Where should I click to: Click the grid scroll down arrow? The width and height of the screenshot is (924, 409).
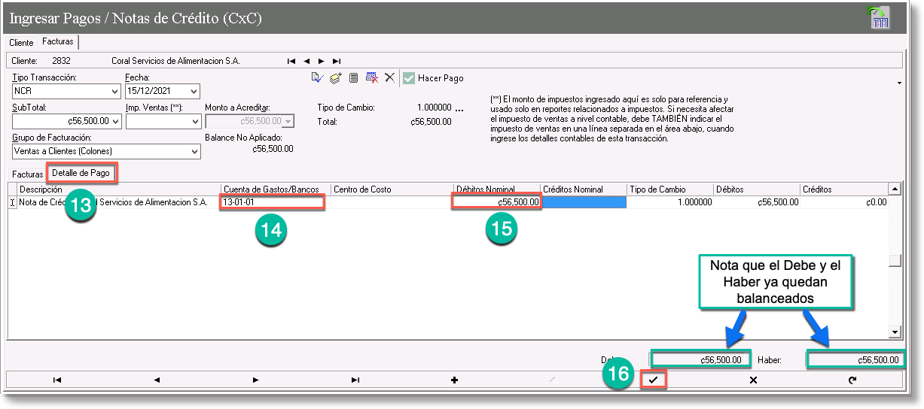pyautogui.click(x=895, y=332)
